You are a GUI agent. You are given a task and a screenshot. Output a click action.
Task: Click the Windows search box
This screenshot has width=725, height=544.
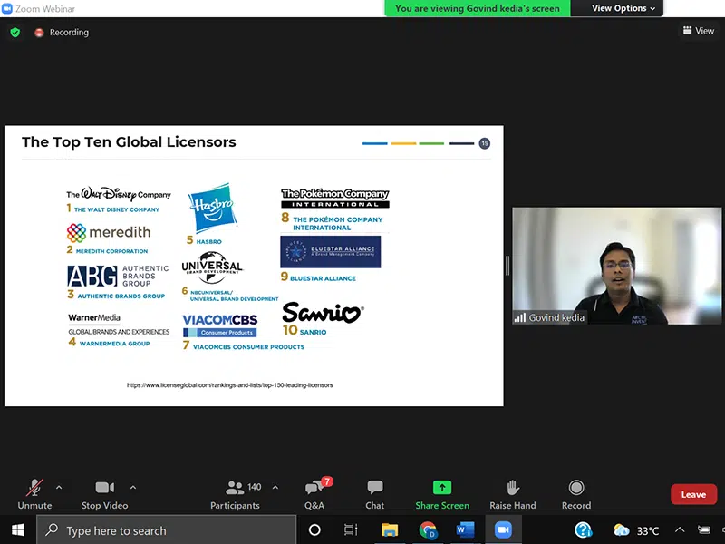pos(166,529)
